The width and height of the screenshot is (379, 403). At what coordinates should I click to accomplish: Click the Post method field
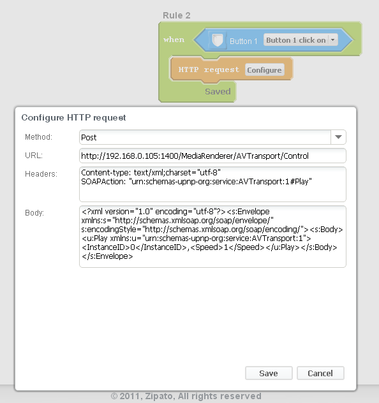[205, 137]
